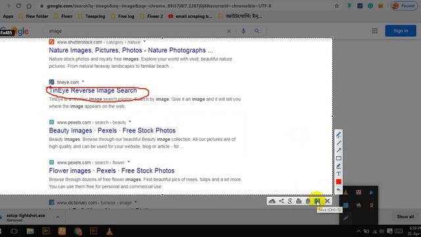Screen dimensions: 421x237
Task: Expand dropdown arrow beside pexels beauty URL
Action: 130,122
